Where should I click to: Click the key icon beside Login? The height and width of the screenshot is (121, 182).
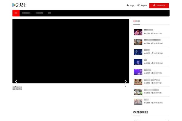click(x=128, y=5)
